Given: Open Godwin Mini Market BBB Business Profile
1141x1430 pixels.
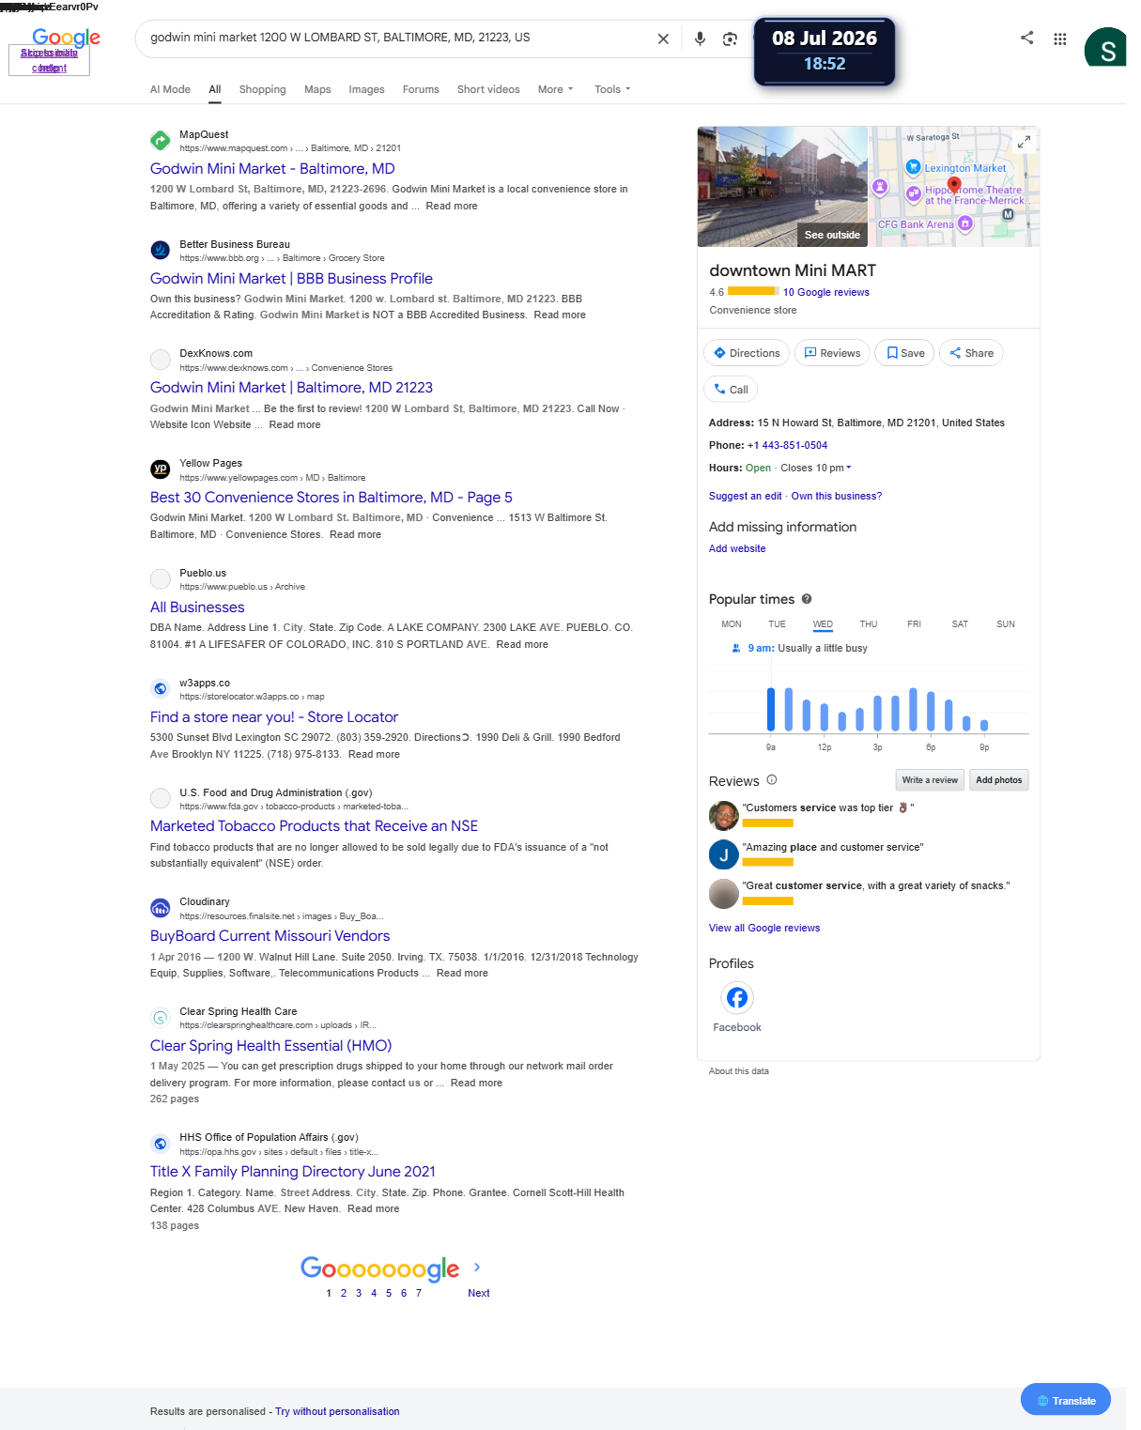Looking at the screenshot, I should pos(291,279).
